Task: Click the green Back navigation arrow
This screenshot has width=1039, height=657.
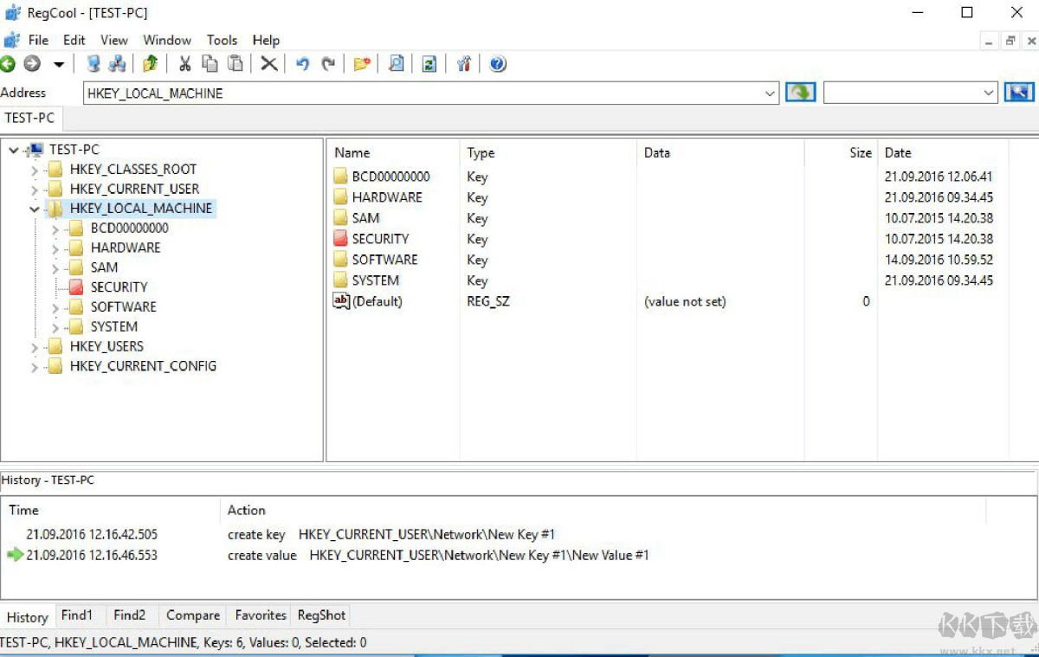Action: [8, 64]
